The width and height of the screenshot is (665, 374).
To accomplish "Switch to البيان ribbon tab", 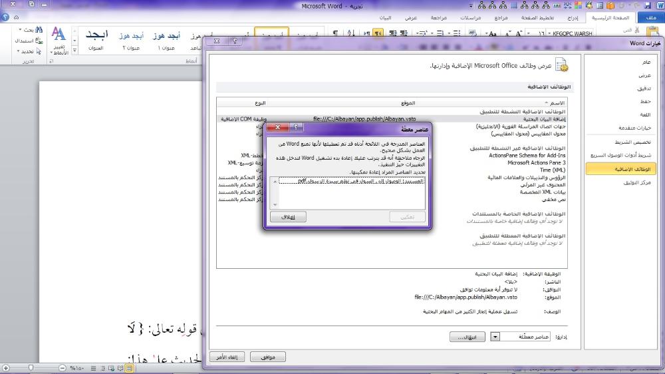I will pos(385,18).
